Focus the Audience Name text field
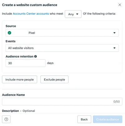Image resolution: width=125 pixels, height=126 pixels. coord(62,101)
